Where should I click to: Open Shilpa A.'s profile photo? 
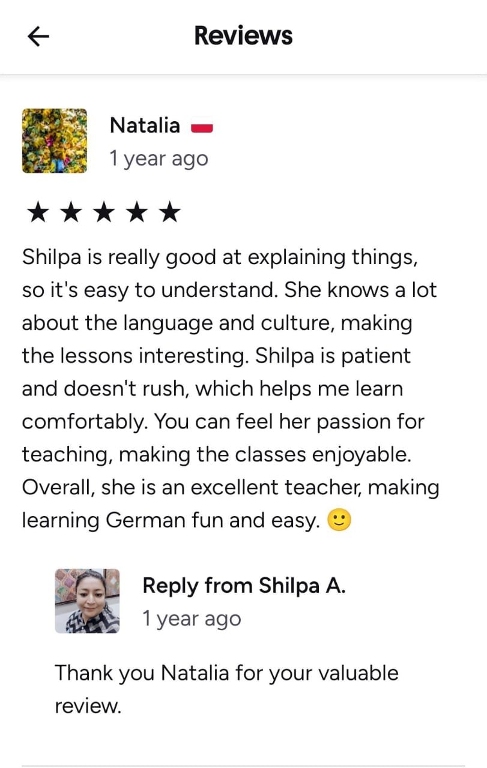coord(87,601)
